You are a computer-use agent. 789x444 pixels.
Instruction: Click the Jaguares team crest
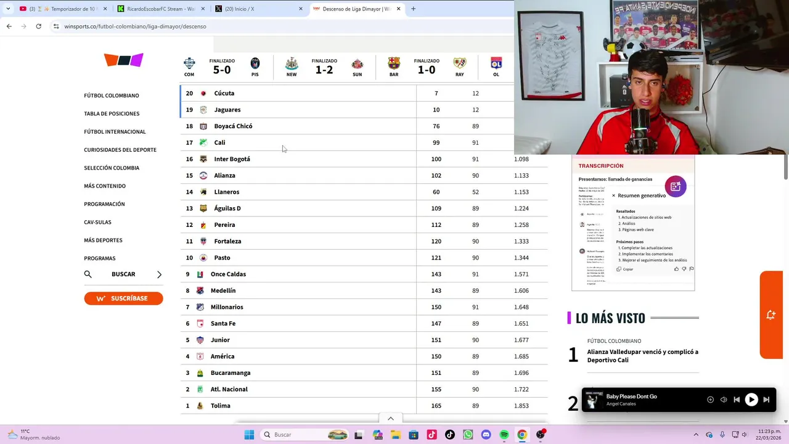point(203,110)
